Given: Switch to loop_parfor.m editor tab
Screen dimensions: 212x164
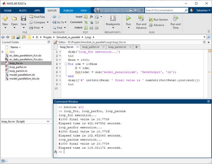Looking at the screenshot, I should [x=90, y=47].
